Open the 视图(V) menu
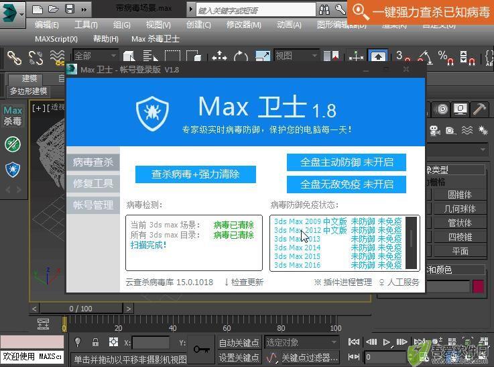 pos(158,25)
